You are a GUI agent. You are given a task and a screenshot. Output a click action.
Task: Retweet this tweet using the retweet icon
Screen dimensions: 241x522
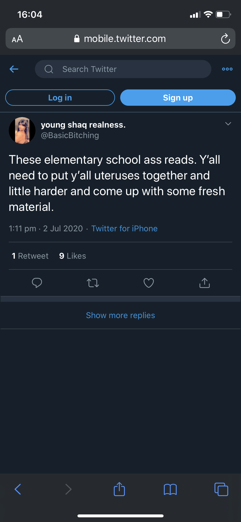93,283
